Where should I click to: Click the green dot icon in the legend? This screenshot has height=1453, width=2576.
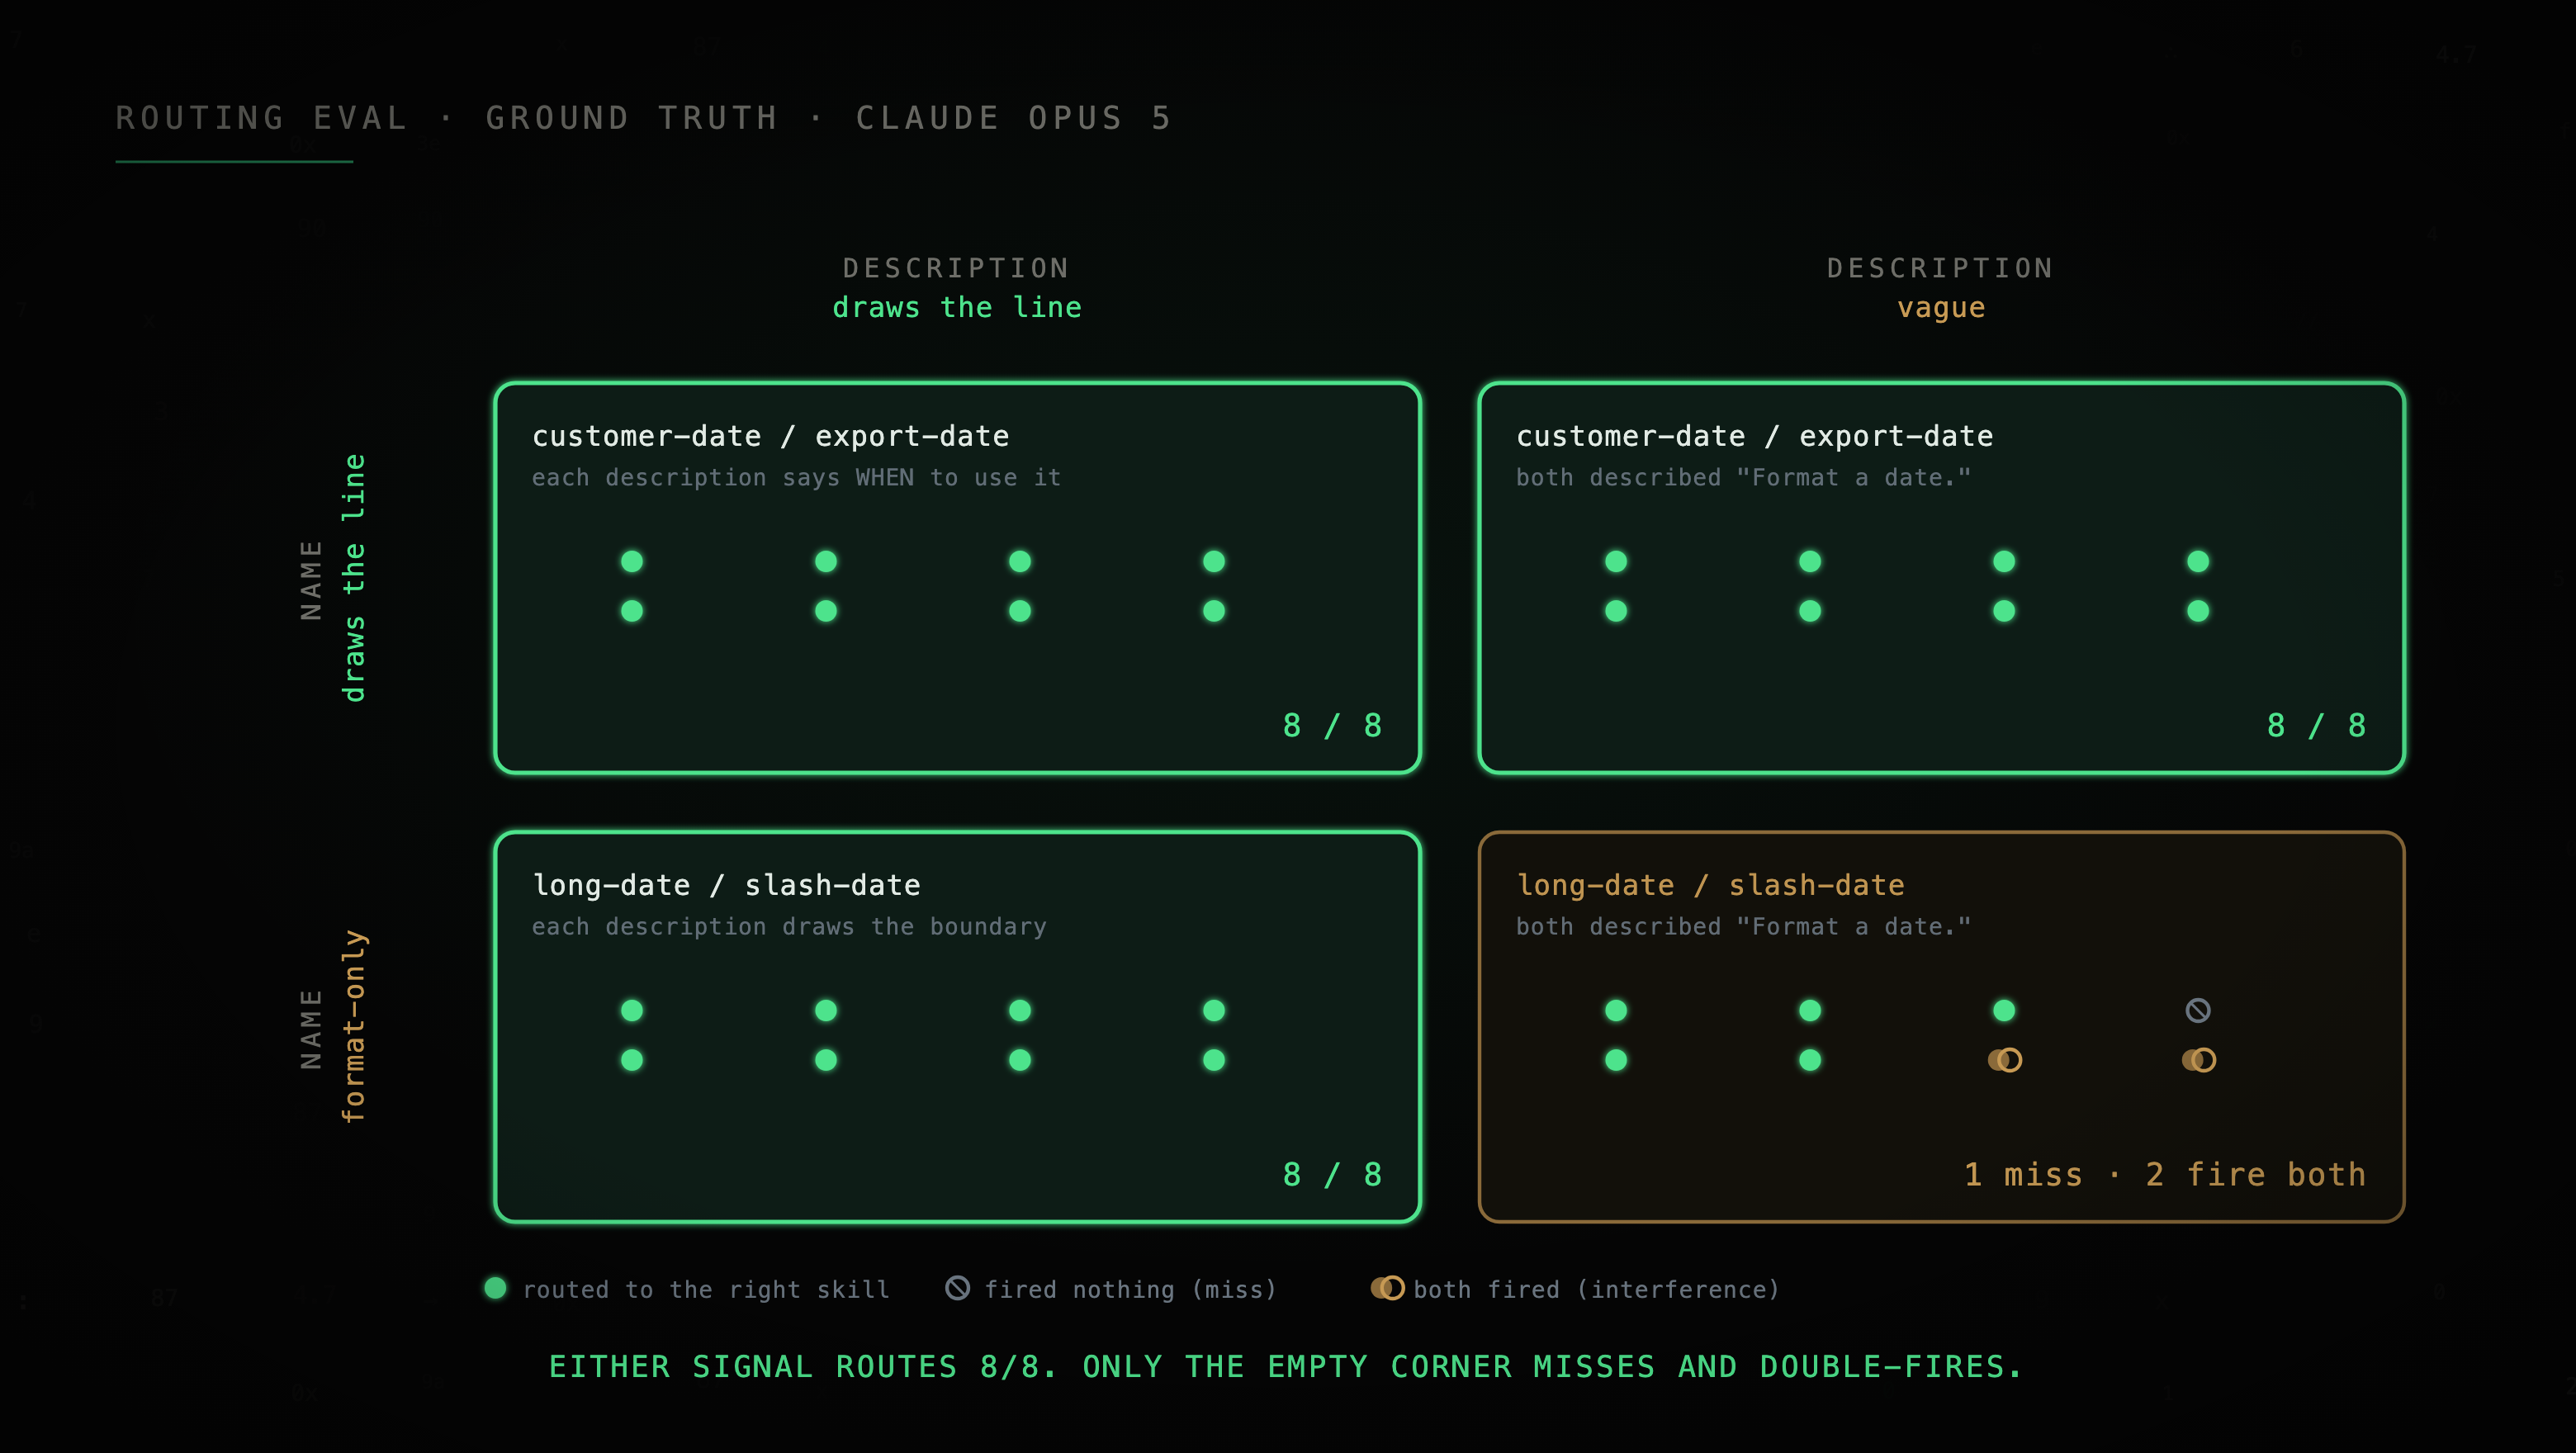(495, 1288)
